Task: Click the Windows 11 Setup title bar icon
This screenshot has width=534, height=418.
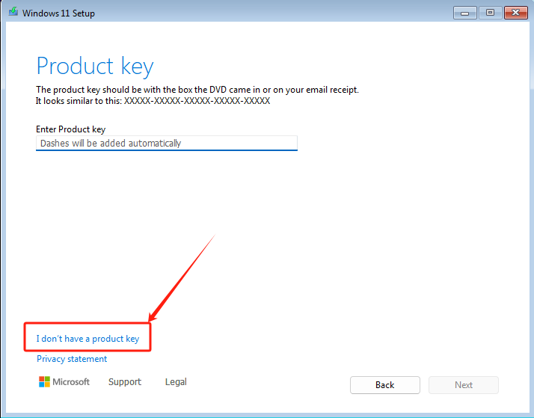Action: coord(13,11)
